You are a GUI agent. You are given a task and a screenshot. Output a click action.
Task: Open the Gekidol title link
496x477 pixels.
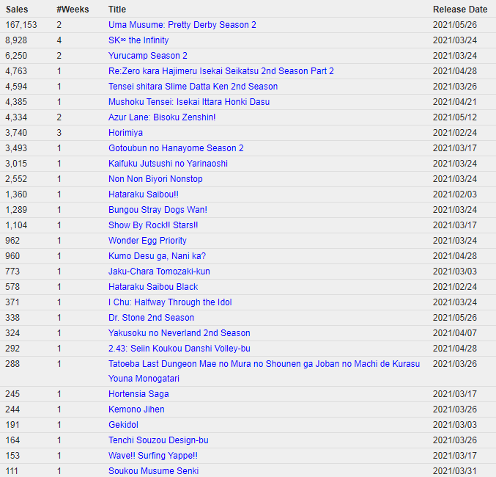[x=123, y=425]
